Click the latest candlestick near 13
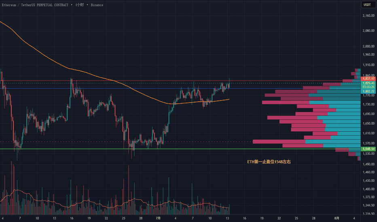 [229, 84]
